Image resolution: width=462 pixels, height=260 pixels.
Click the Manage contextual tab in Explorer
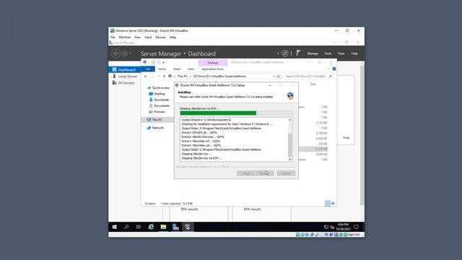pyautogui.click(x=213, y=63)
